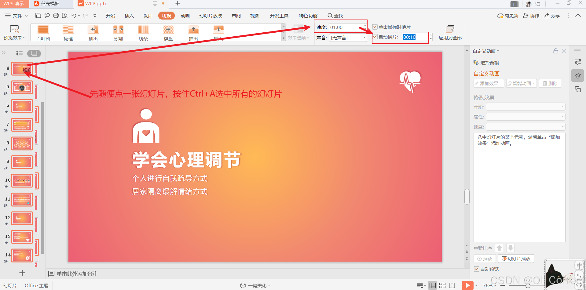Close the 自定义动画 pane
The width and height of the screenshot is (586, 290).
pyautogui.click(x=564, y=51)
